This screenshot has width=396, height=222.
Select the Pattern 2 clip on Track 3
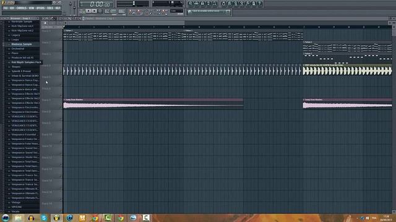[x=347, y=58]
